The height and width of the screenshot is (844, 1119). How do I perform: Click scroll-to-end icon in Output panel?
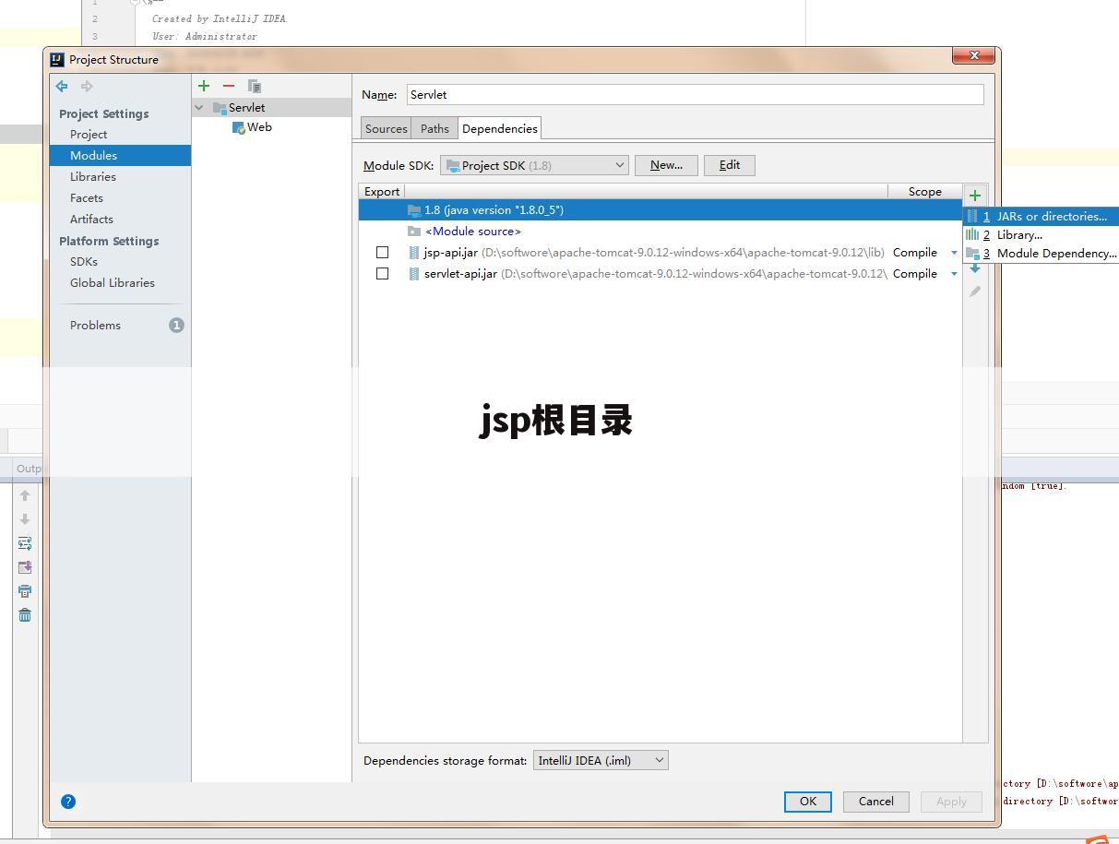coord(25,567)
